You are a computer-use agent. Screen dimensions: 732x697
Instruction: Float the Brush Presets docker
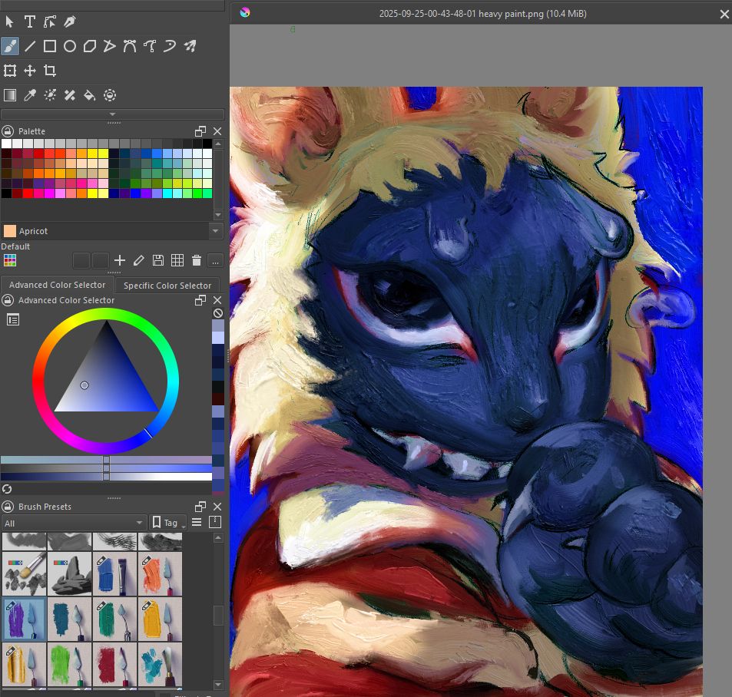click(200, 506)
